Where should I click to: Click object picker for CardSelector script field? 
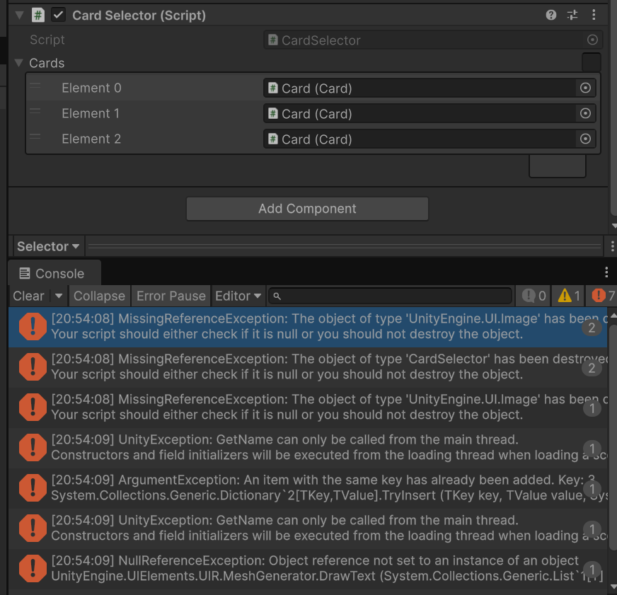point(593,40)
